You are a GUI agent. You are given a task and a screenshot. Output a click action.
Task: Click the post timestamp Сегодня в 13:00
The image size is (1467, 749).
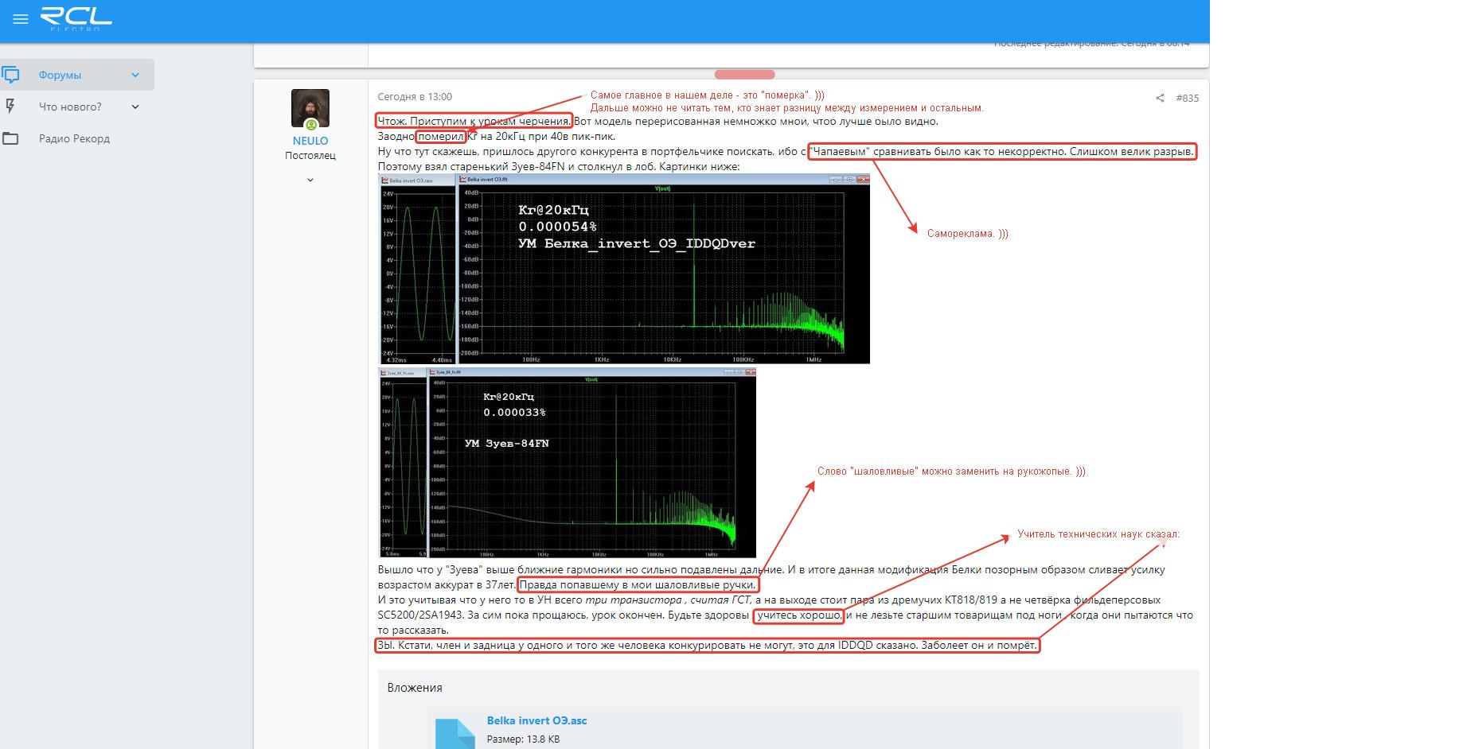tap(415, 97)
